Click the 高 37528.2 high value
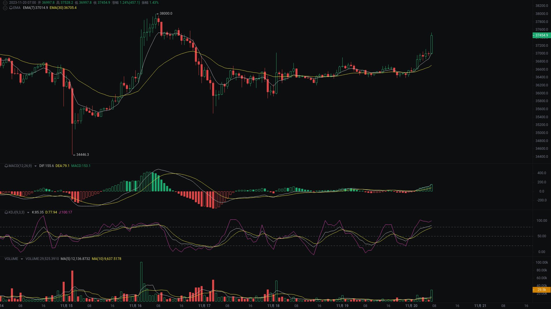 (65, 3)
